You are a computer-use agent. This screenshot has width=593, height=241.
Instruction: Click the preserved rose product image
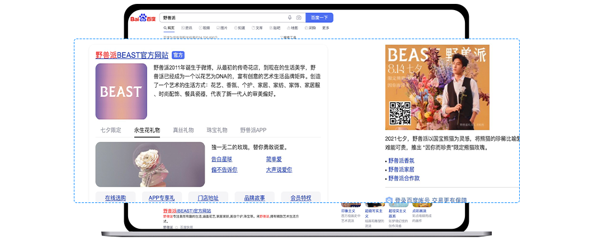pyautogui.click(x=150, y=164)
